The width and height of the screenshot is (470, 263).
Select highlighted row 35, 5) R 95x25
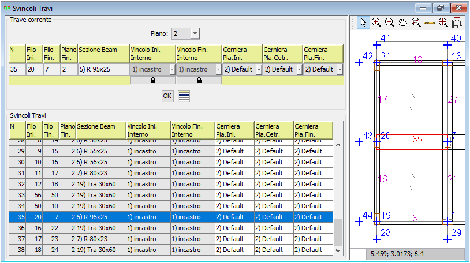171,217
